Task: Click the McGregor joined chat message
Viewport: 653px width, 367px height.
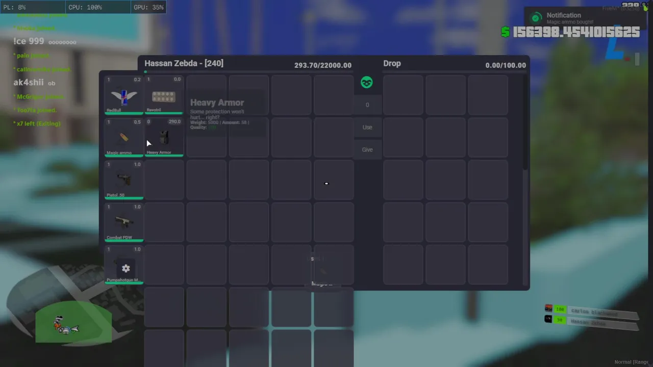Action: pos(38,97)
